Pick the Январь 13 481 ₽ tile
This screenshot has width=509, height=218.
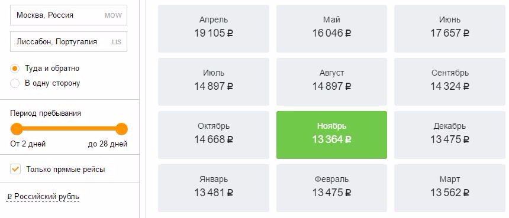[213, 188]
